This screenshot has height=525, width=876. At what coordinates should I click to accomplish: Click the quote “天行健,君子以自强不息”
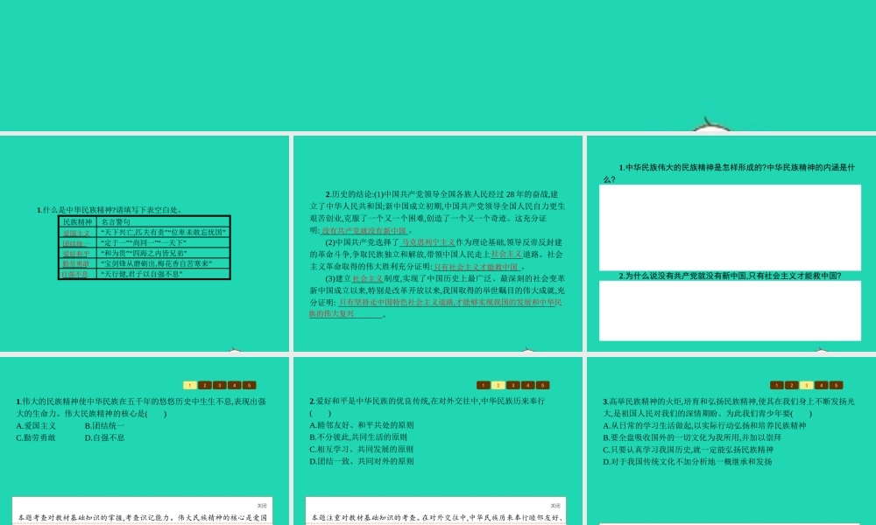(141, 274)
